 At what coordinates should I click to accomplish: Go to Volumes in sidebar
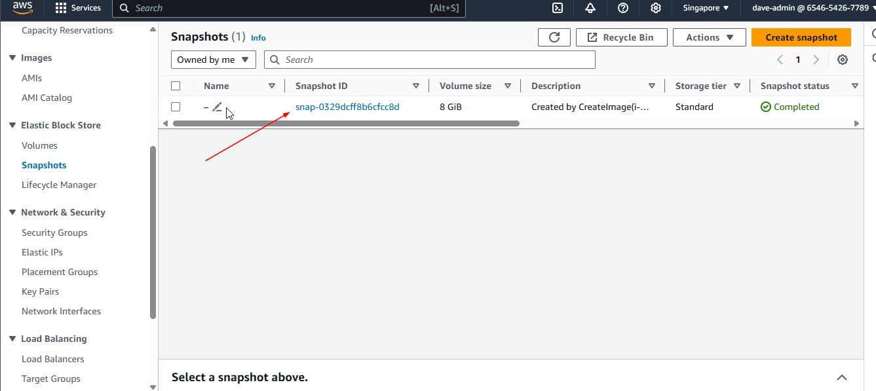click(39, 145)
